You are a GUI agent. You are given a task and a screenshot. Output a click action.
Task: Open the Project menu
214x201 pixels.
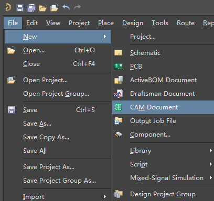(79, 23)
